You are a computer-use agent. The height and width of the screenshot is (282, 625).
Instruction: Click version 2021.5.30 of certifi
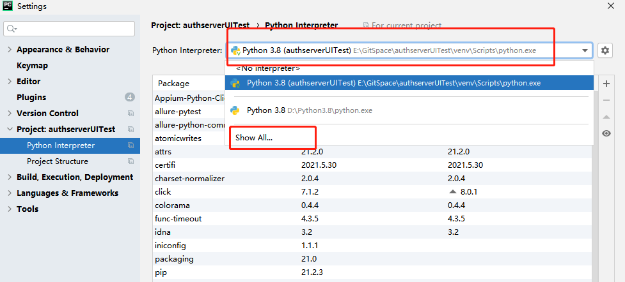(x=319, y=165)
